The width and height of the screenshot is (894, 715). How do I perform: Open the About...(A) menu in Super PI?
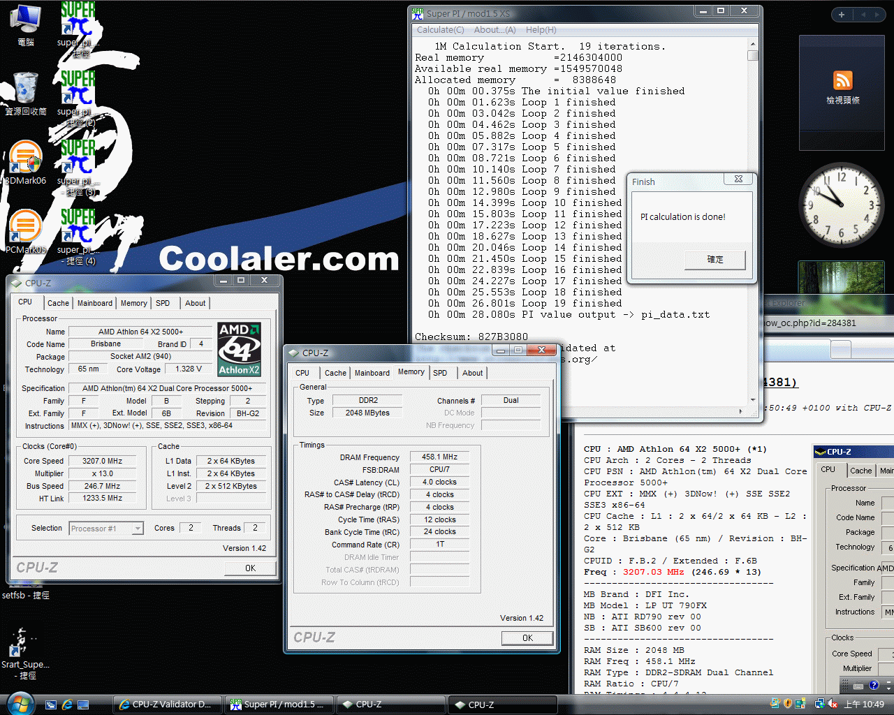[x=494, y=30]
